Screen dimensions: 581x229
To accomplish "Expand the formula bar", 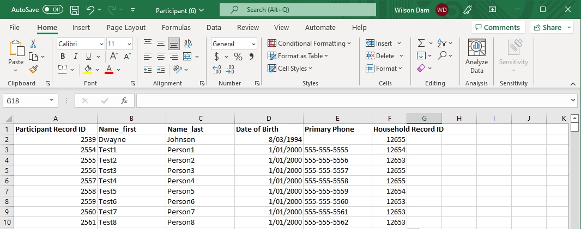I will pos(573,100).
